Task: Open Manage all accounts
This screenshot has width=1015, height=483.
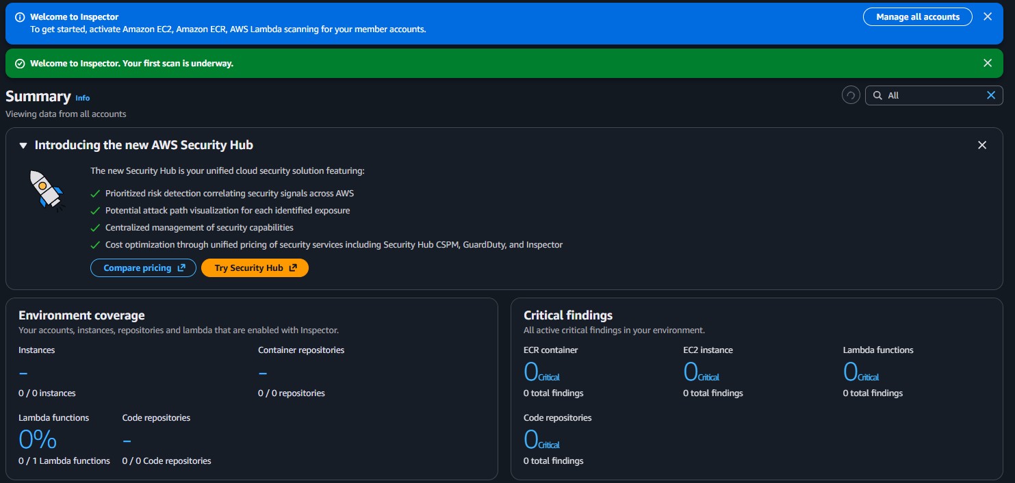Action: point(917,16)
